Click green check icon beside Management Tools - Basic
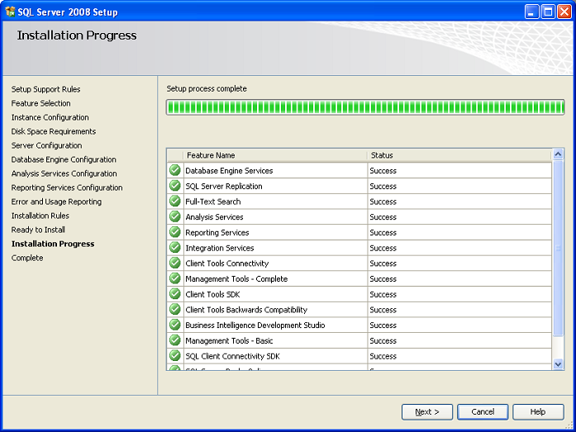Image resolution: width=576 pixels, height=432 pixels. pyautogui.click(x=175, y=340)
